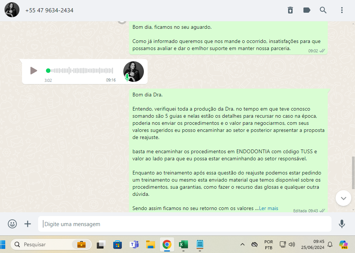Click the contact number +55 47 9634-2434
This screenshot has width=355, height=253.
(49, 10)
